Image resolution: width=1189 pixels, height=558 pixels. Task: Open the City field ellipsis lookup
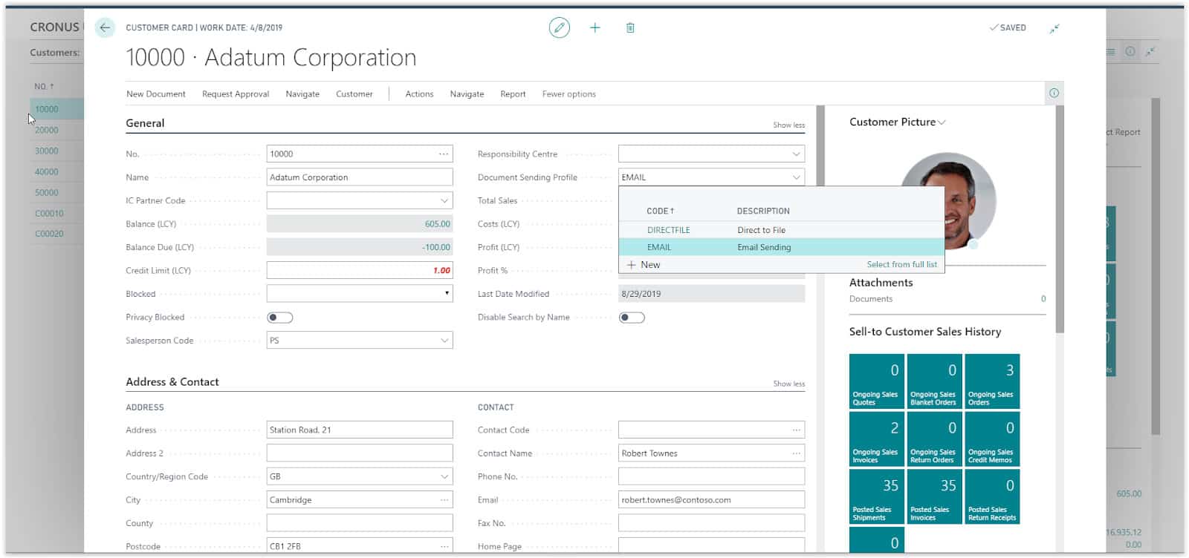[444, 500]
